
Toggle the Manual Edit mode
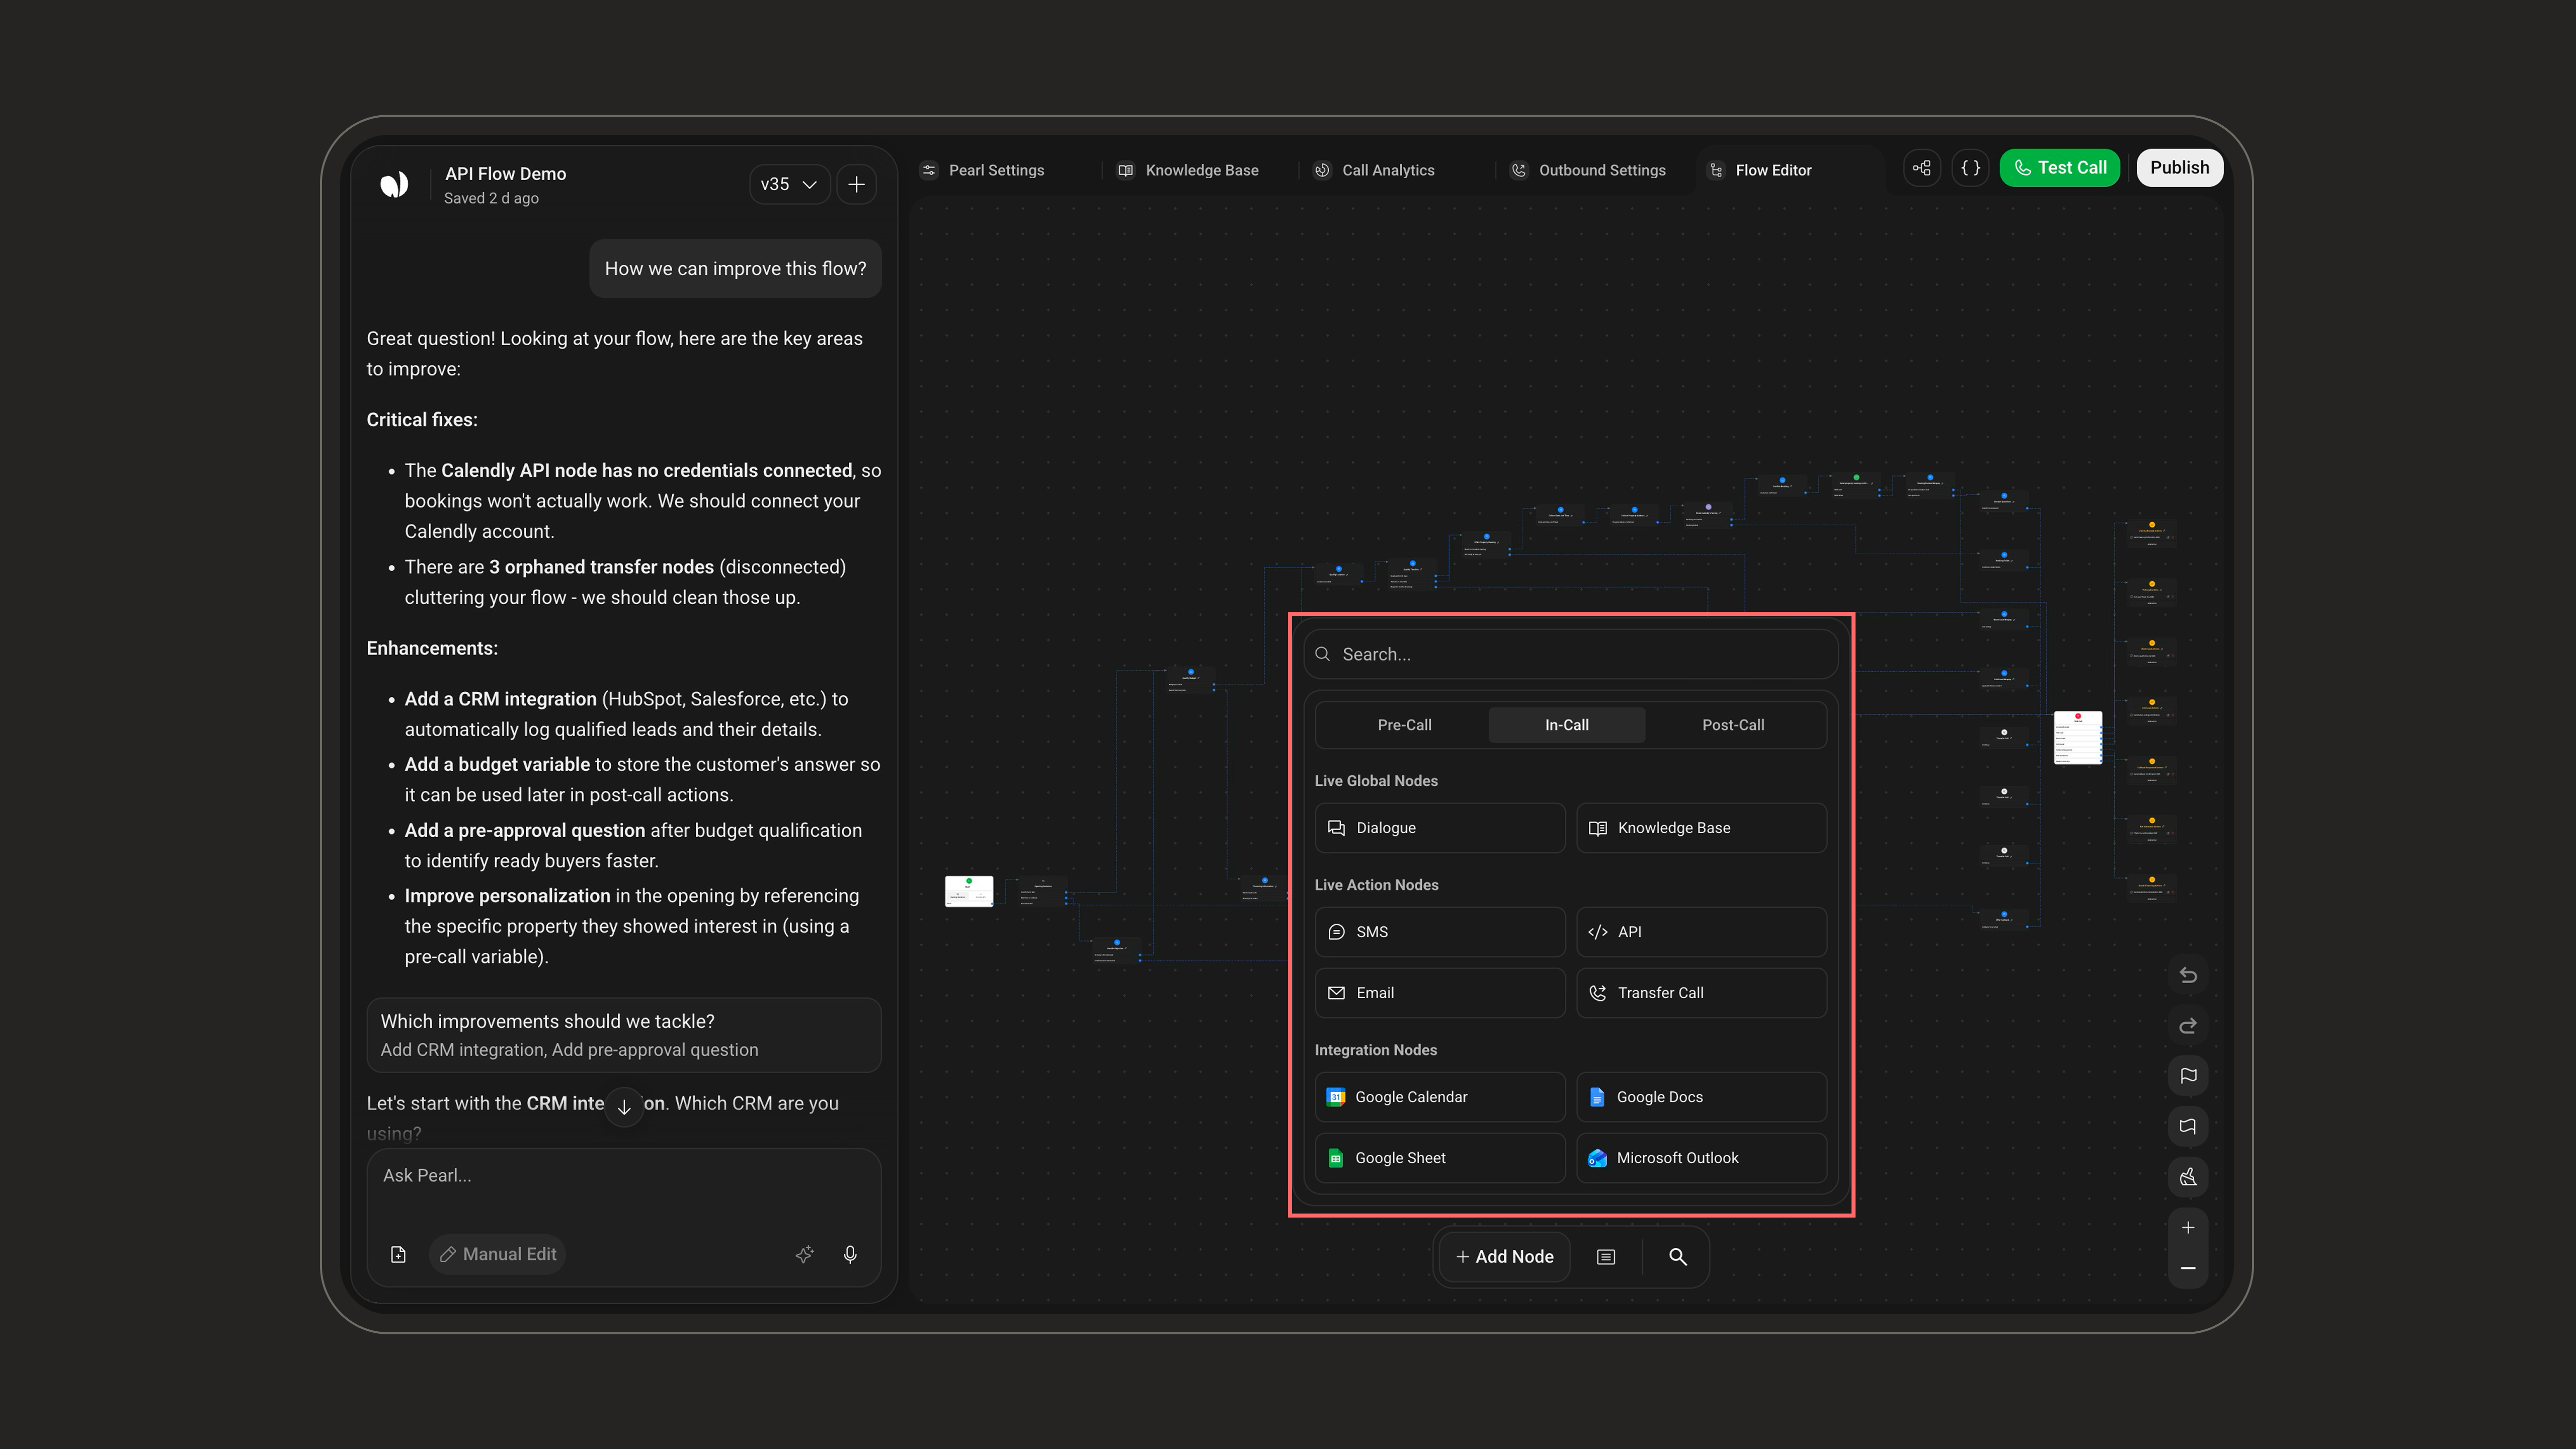click(x=498, y=1254)
